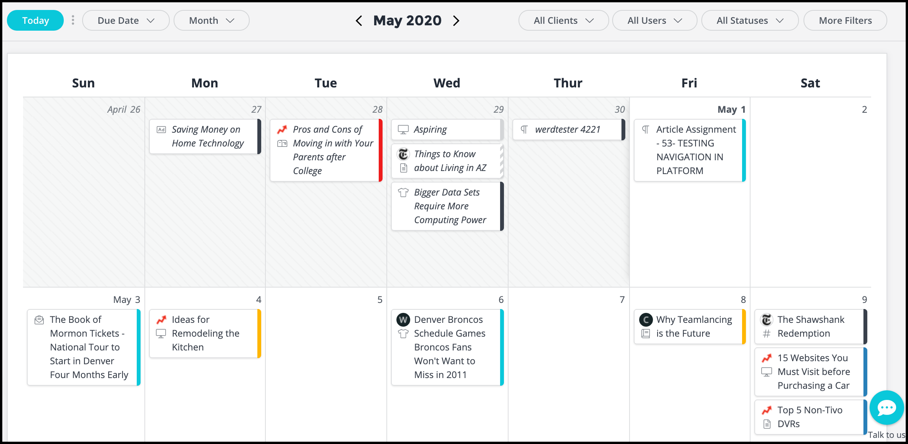Click the W logo on Denver Broncos card
908x444 pixels.
click(x=403, y=319)
